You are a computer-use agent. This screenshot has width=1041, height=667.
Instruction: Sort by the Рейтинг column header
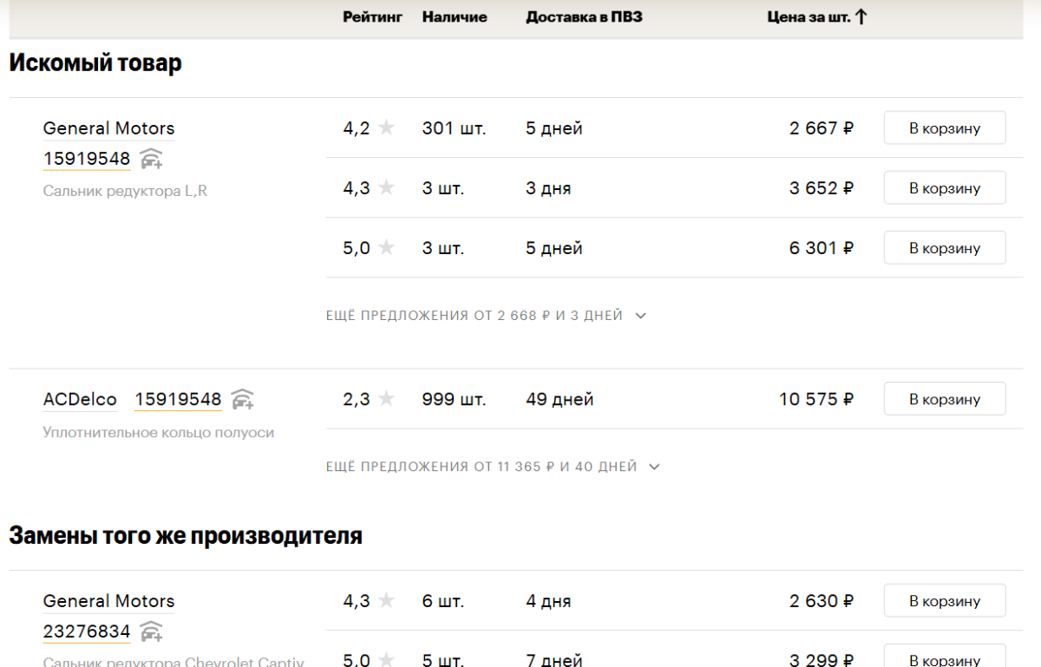click(x=372, y=17)
